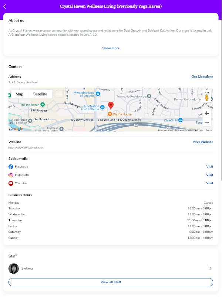
Task: Click the Crystal Haven Wellness Living title
Action: [x=111, y=6]
